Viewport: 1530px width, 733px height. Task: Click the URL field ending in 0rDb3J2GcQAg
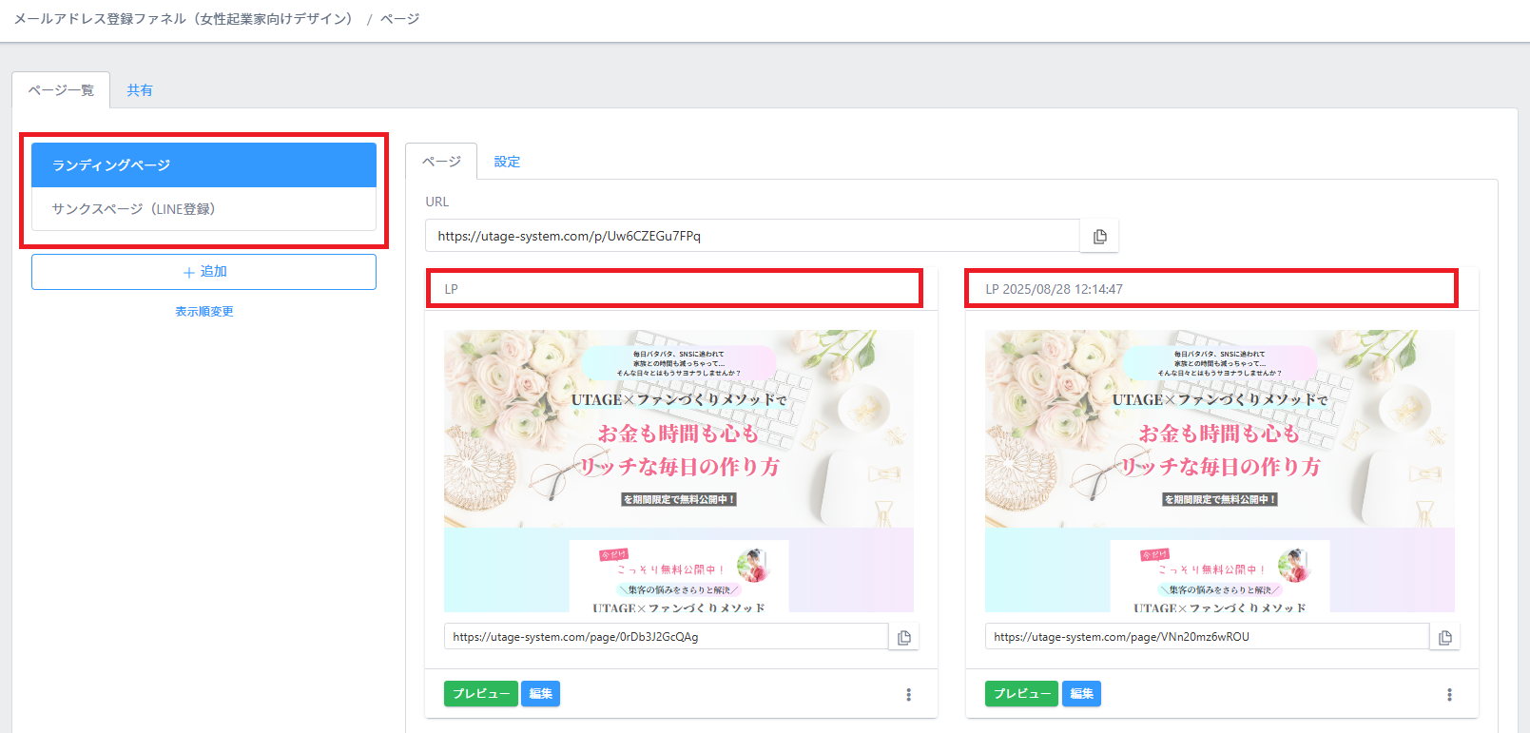[666, 637]
